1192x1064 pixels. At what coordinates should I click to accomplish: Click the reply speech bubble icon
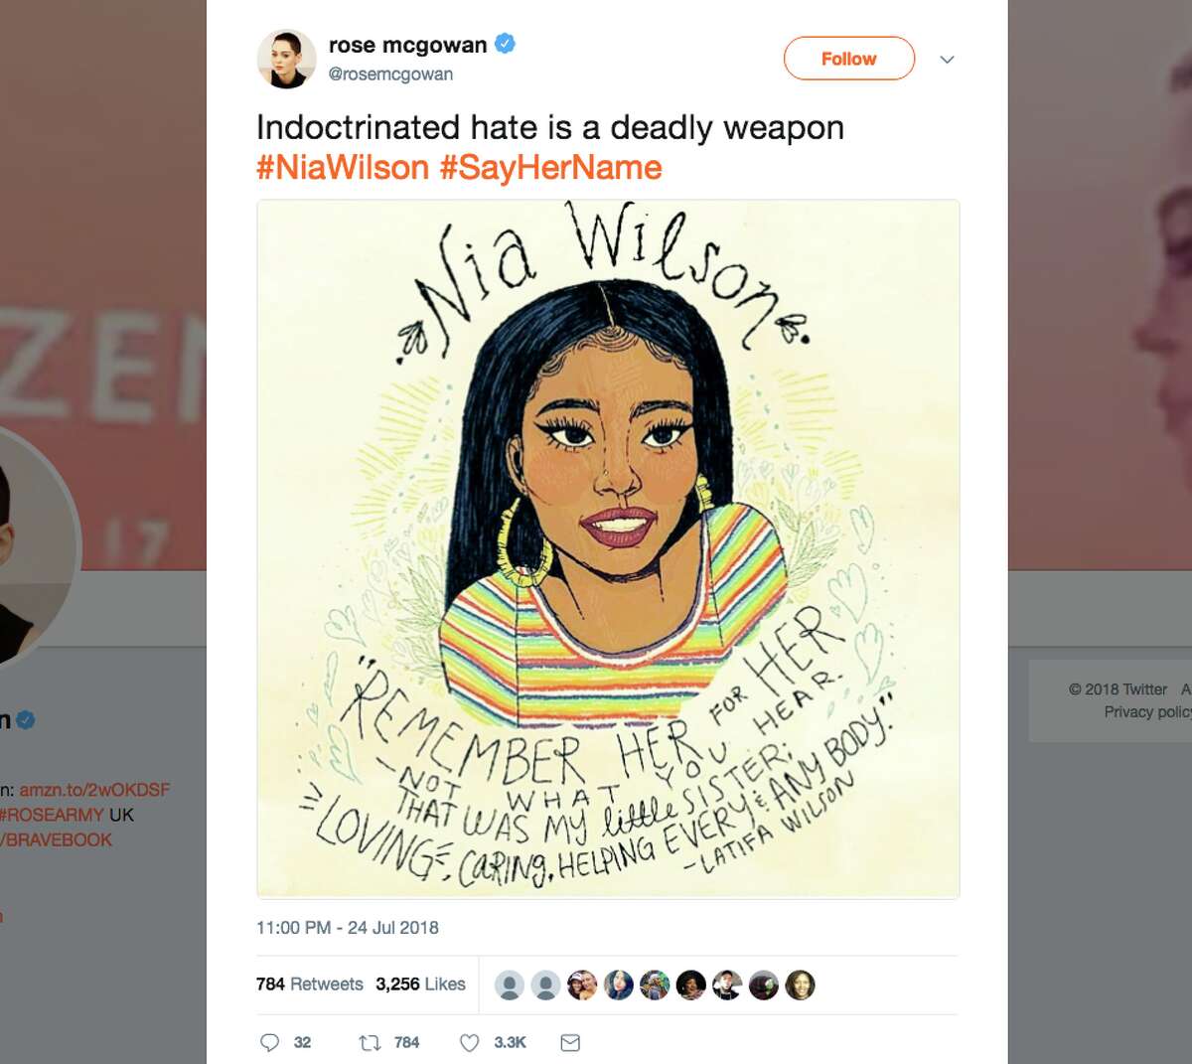click(x=273, y=1042)
